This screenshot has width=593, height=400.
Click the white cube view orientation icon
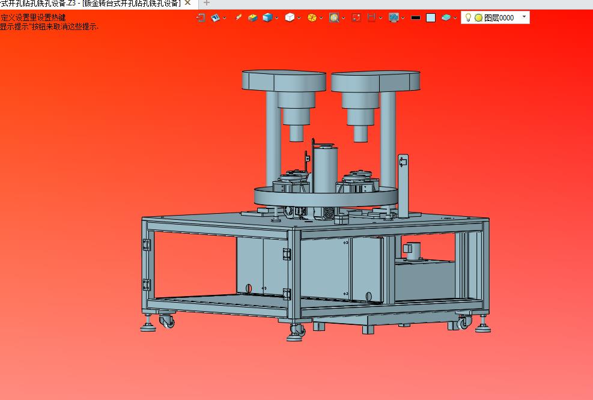click(x=290, y=18)
